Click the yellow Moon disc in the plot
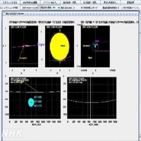141x141 pixels. click(x=59, y=47)
